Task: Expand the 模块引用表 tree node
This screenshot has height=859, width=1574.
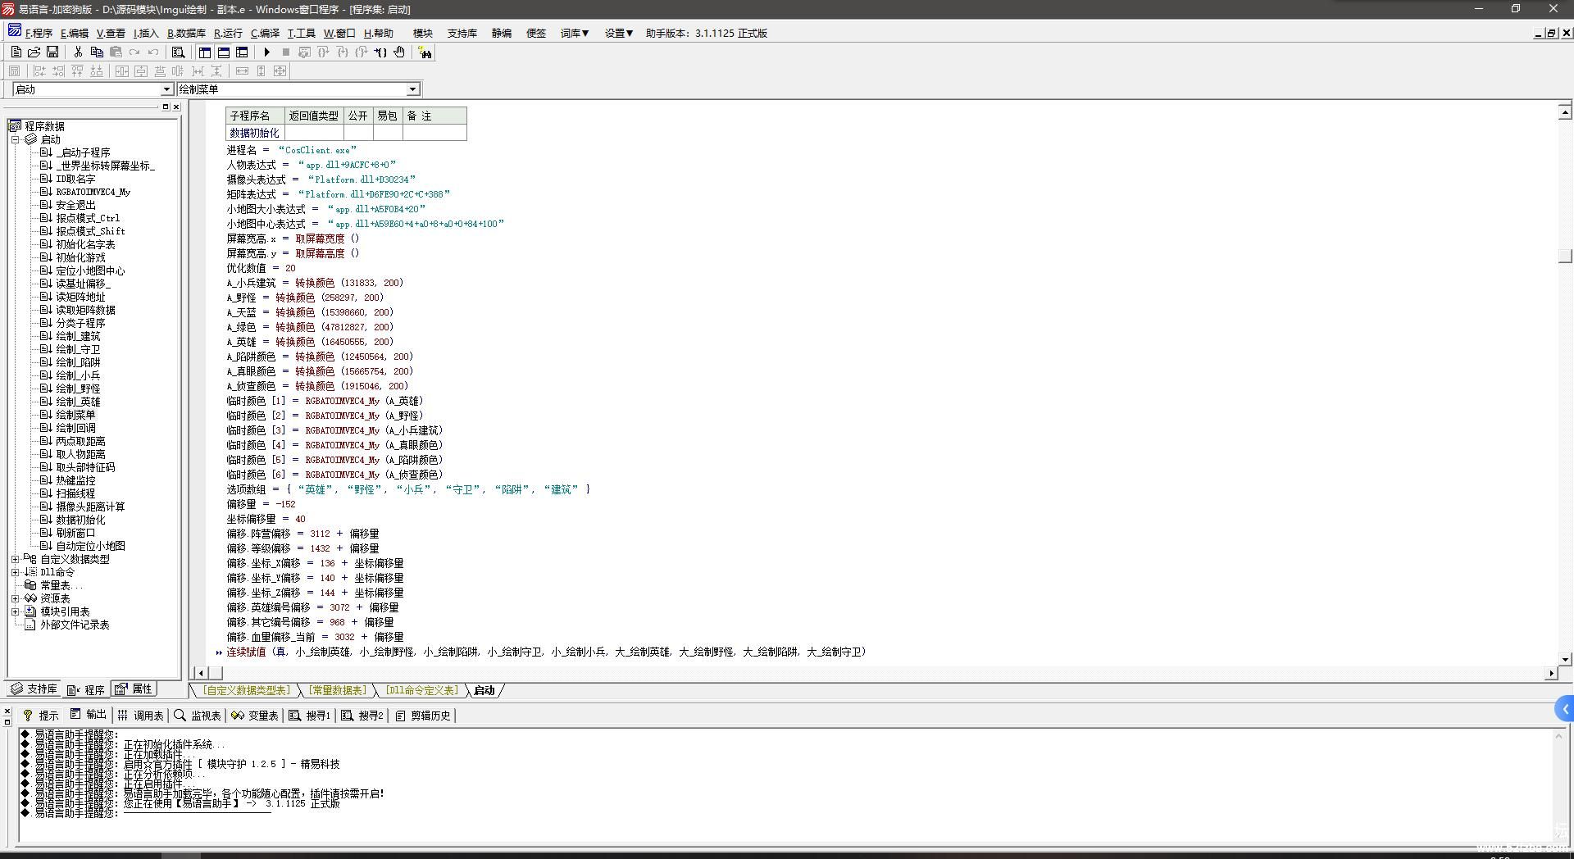Action: [15, 611]
